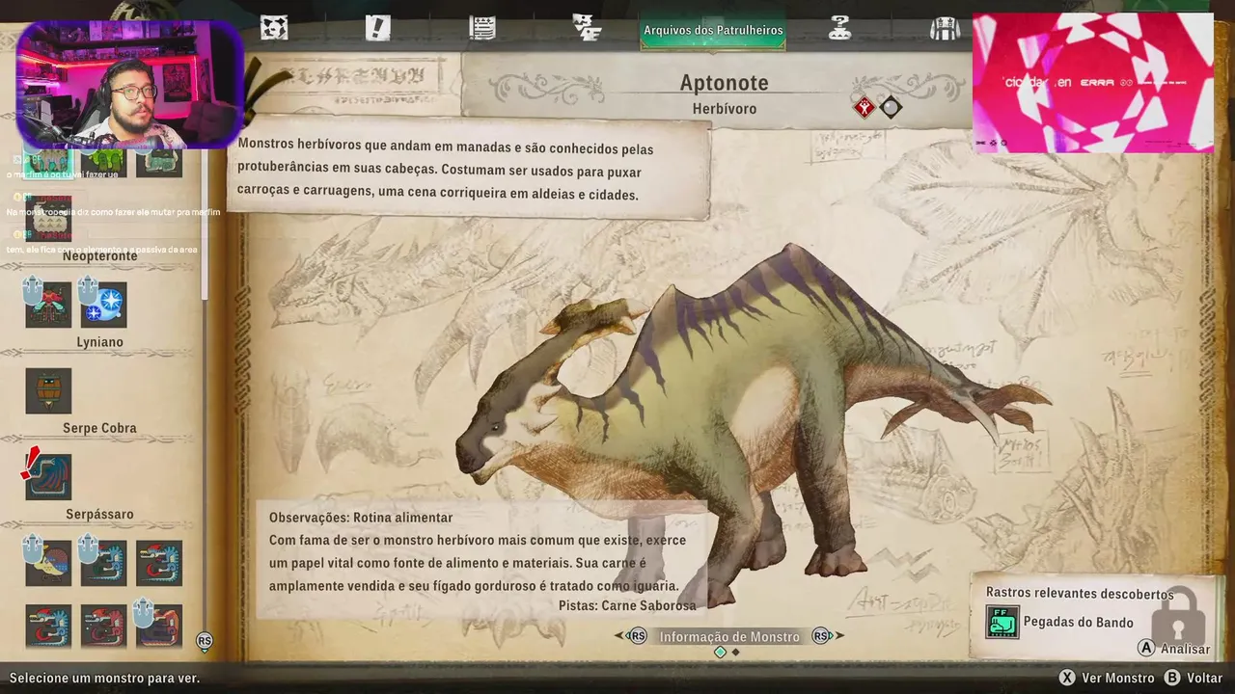Click the dark second page indicator dot
Viewport: 1235px width, 694px height.
(x=735, y=653)
